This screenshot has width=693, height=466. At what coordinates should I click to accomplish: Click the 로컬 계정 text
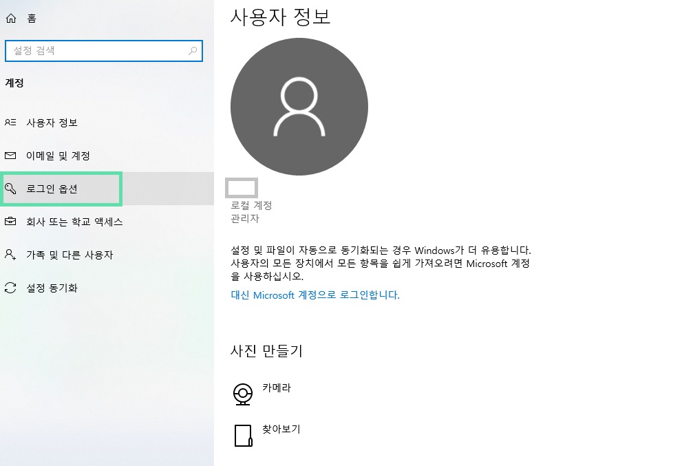[251, 205]
